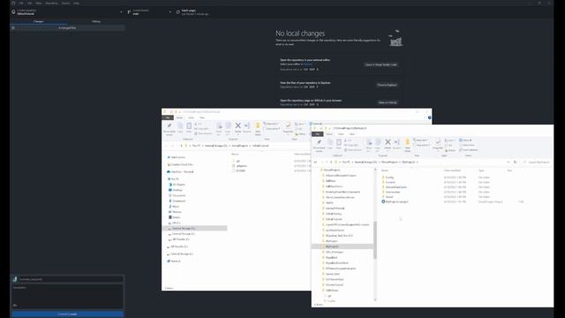Click the commit Description text area

click(x=67, y=297)
